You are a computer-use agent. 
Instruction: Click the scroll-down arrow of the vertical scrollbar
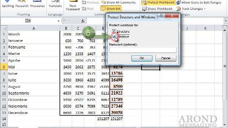(225, 125)
